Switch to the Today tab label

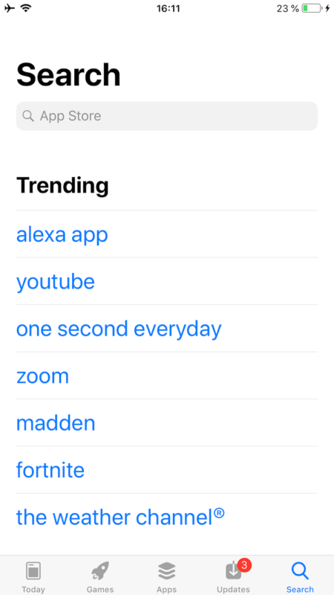[x=33, y=589]
